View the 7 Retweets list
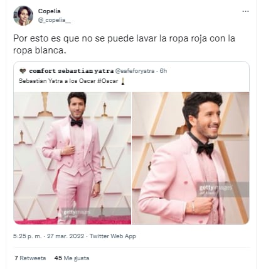The image size is (261, 269). click(30, 258)
